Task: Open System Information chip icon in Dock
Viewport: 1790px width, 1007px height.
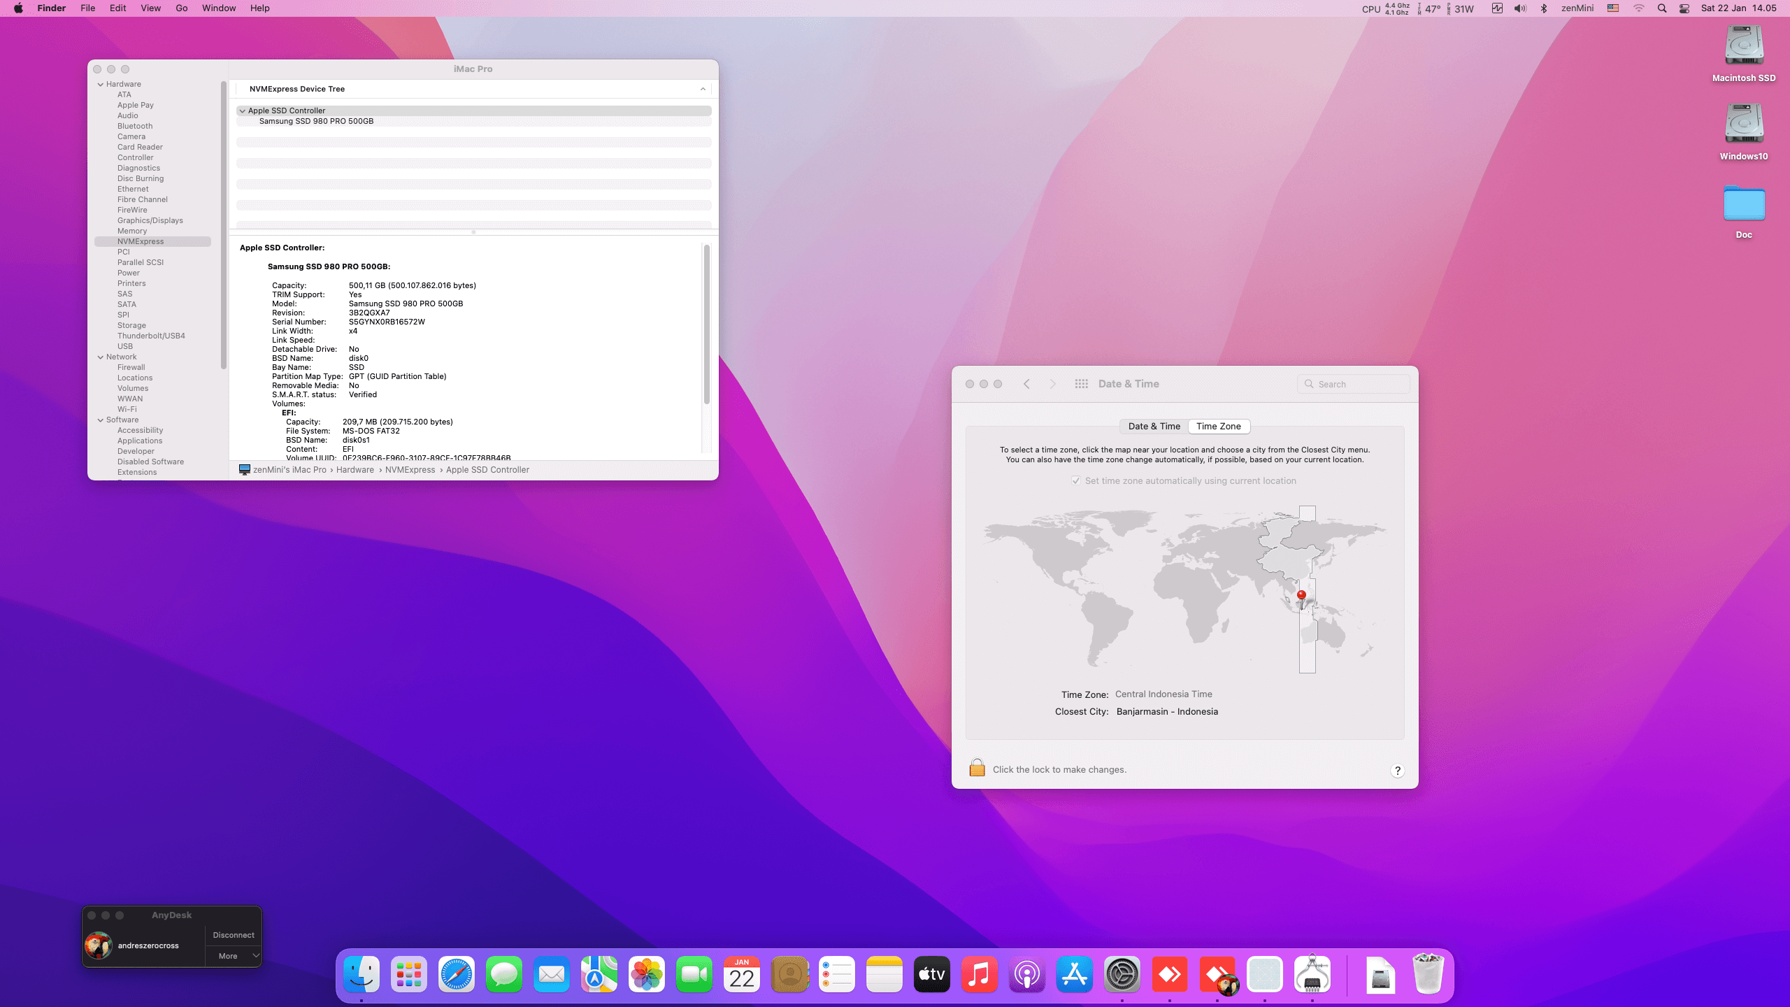Action: point(1312,974)
